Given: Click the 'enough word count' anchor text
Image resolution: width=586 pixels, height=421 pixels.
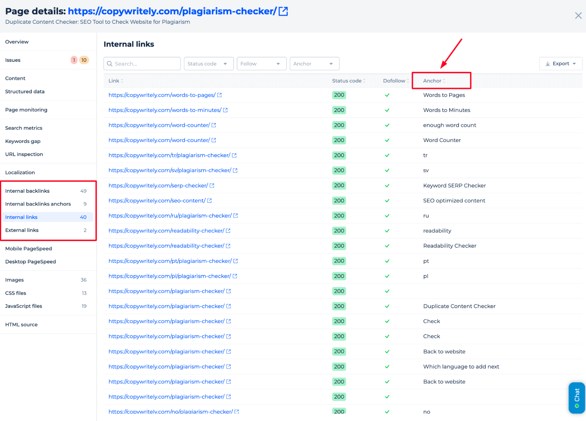Looking at the screenshot, I should (449, 125).
